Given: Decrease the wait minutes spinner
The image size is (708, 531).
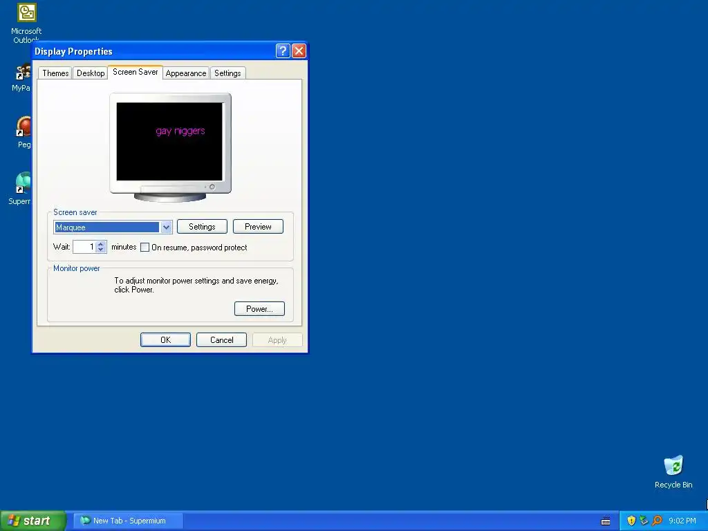Looking at the screenshot, I should click(101, 250).
